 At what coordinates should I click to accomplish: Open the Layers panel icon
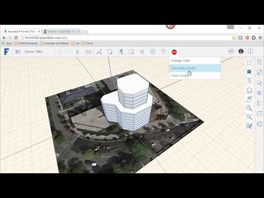coord(259,82)
